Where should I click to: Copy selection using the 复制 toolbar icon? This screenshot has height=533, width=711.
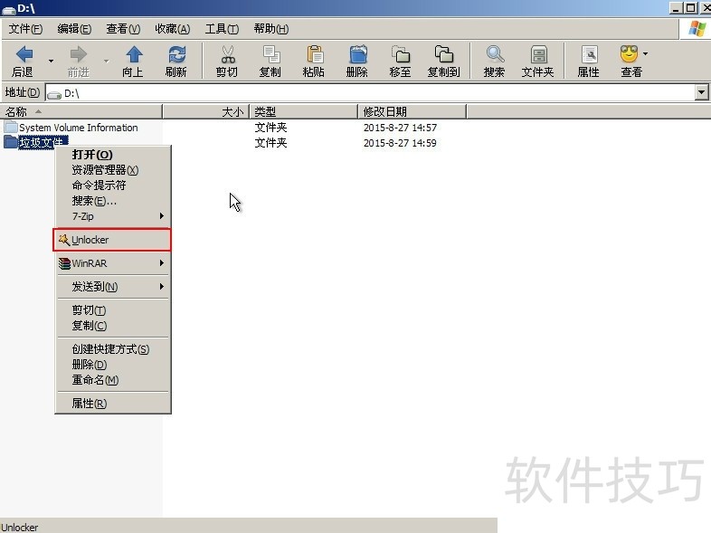(x=270, y=62)
